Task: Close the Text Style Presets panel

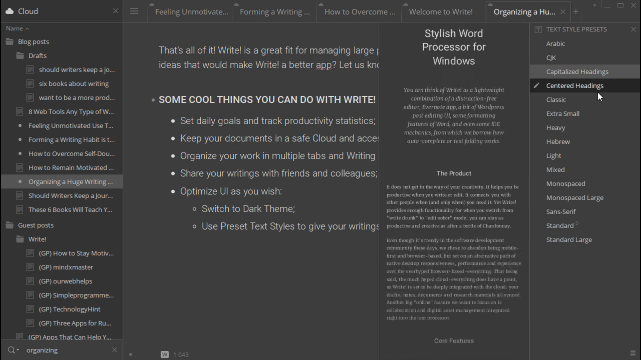Action: point(633,29)
